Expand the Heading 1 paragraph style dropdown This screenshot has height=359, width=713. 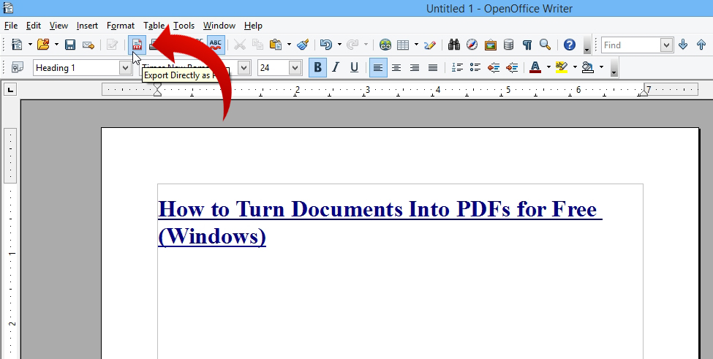[125, 68]
